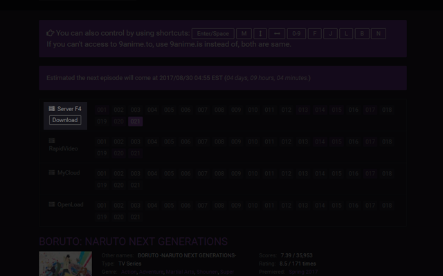443x276 pixels.
Task: Open episode 018 on OpenLoad
Action: coord(387,206)
